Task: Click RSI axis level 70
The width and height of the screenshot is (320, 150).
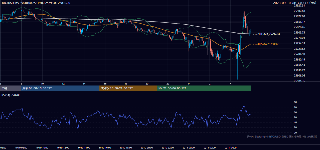Action: [295, 107]
